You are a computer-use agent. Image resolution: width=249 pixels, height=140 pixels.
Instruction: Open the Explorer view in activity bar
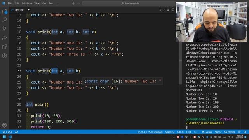click(x=4, y=11)
